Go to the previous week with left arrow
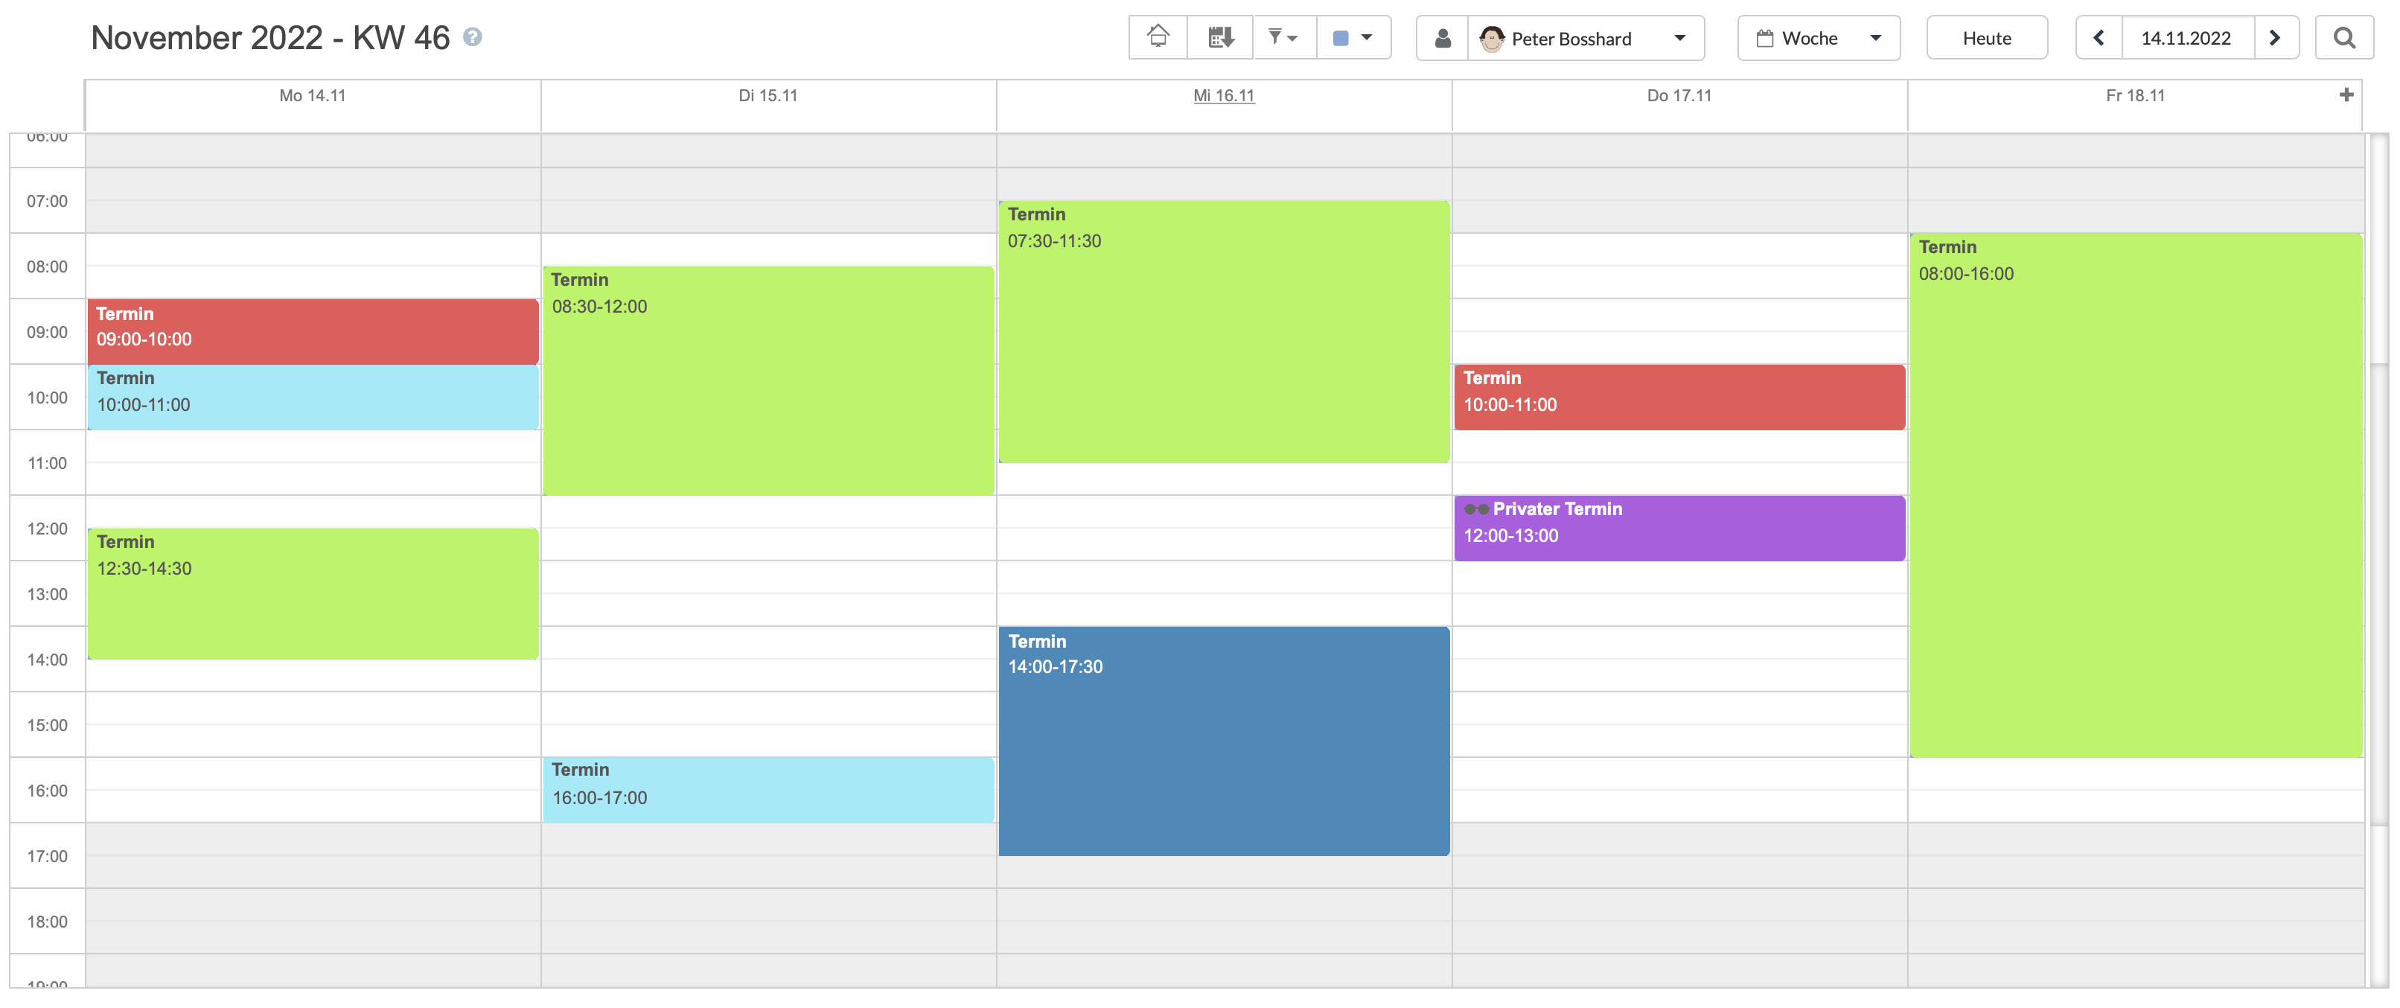This screenshot has height=1008, width=2400. coord(2099,38)
